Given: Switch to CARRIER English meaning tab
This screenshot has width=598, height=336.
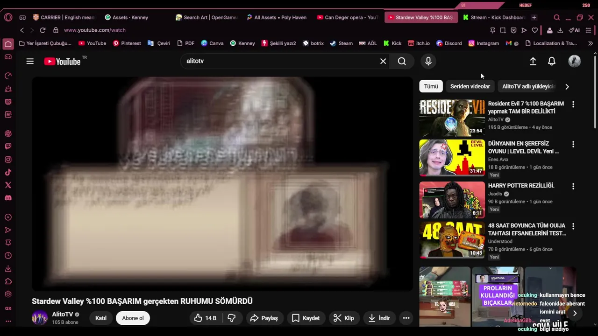Looking at the screenshot, I should (x=64, y=17).
